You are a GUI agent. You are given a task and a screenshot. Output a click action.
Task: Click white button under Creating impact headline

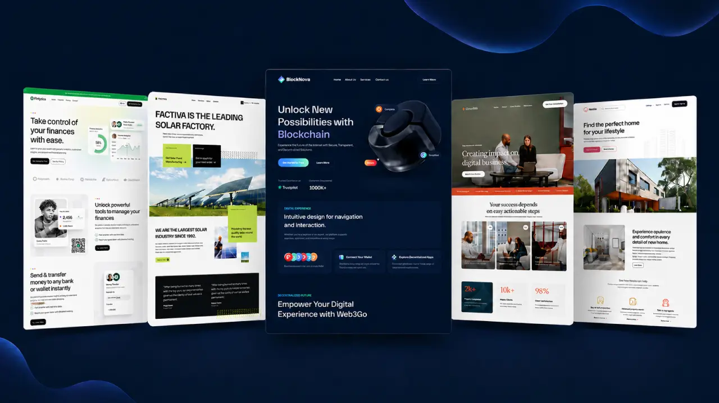click(473, 175)
